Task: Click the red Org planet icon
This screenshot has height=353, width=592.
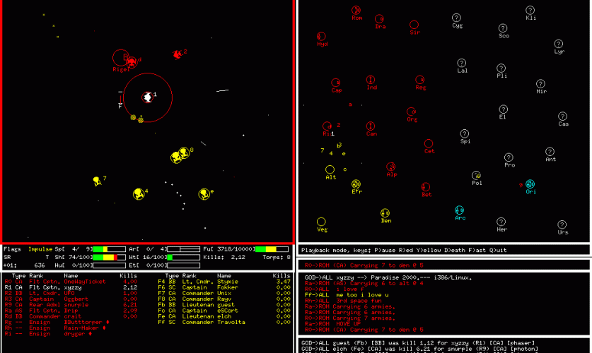Action: (411, 112)
